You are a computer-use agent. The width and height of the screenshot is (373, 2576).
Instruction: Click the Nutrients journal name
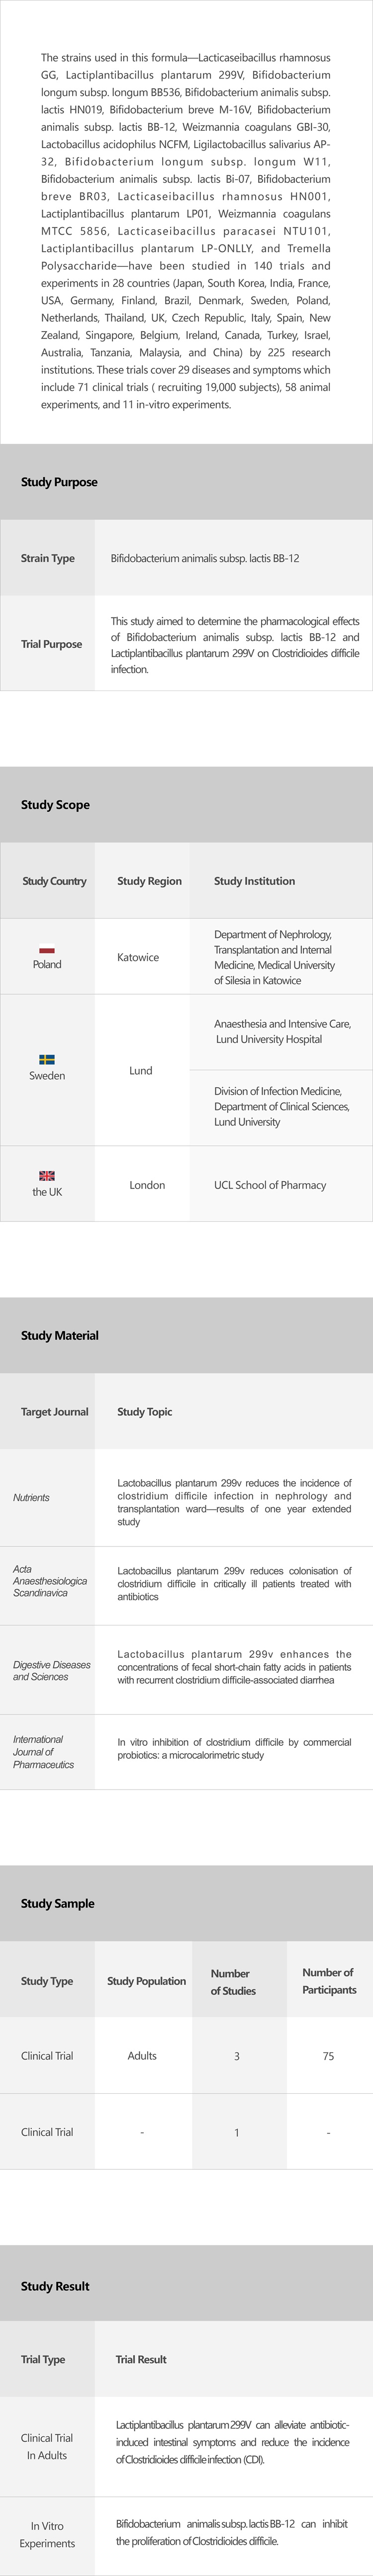(31, 1497)
